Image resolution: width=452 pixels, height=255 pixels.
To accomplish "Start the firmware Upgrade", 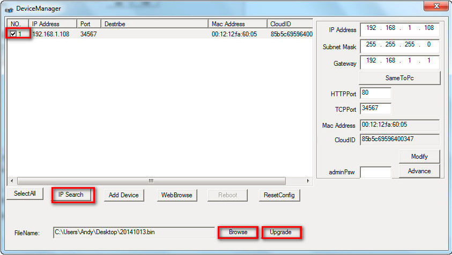I will point(281,232).
